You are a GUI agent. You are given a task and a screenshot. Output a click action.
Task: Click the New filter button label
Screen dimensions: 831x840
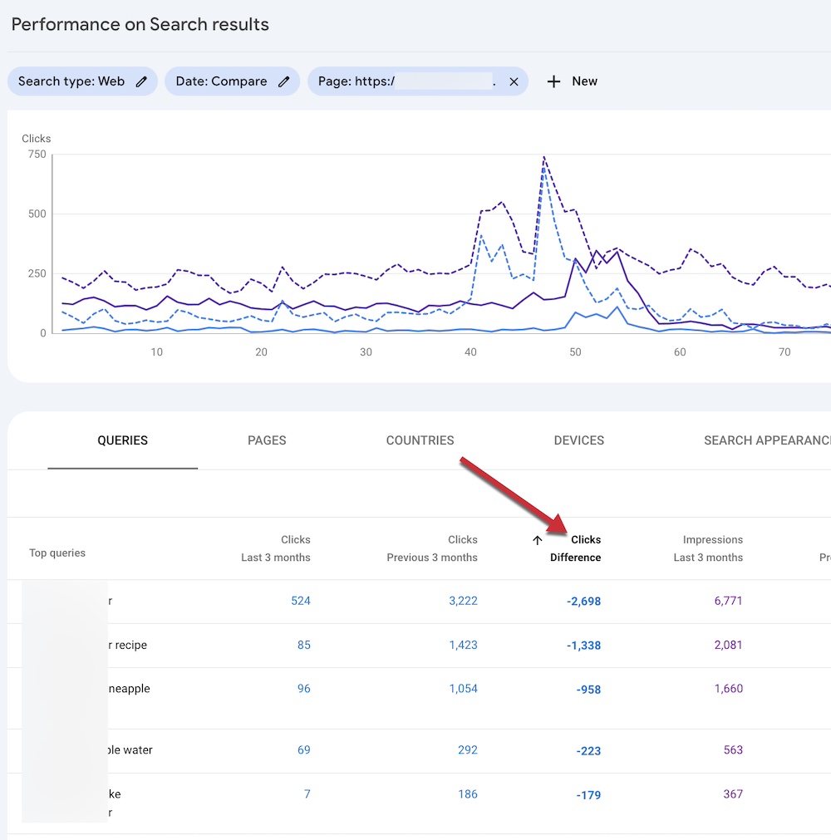tap(584, 81)
